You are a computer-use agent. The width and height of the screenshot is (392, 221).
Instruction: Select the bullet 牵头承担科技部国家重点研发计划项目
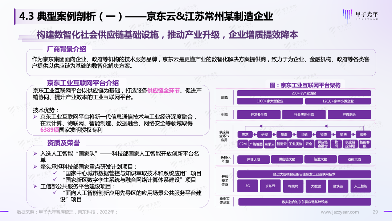(x=89, y=167)
